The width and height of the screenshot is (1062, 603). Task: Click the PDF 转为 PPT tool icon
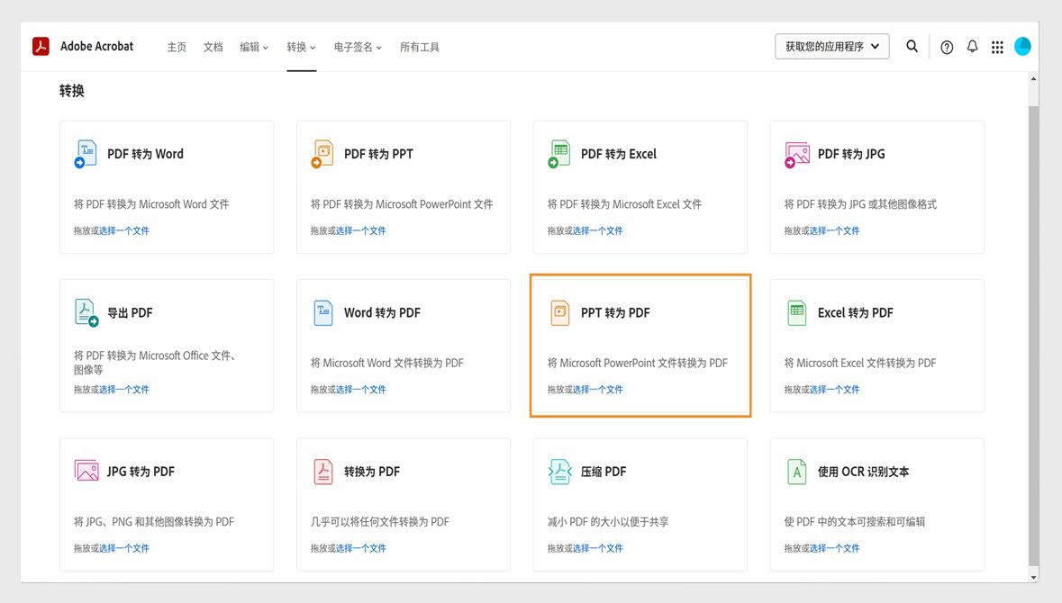click(322, 153)
